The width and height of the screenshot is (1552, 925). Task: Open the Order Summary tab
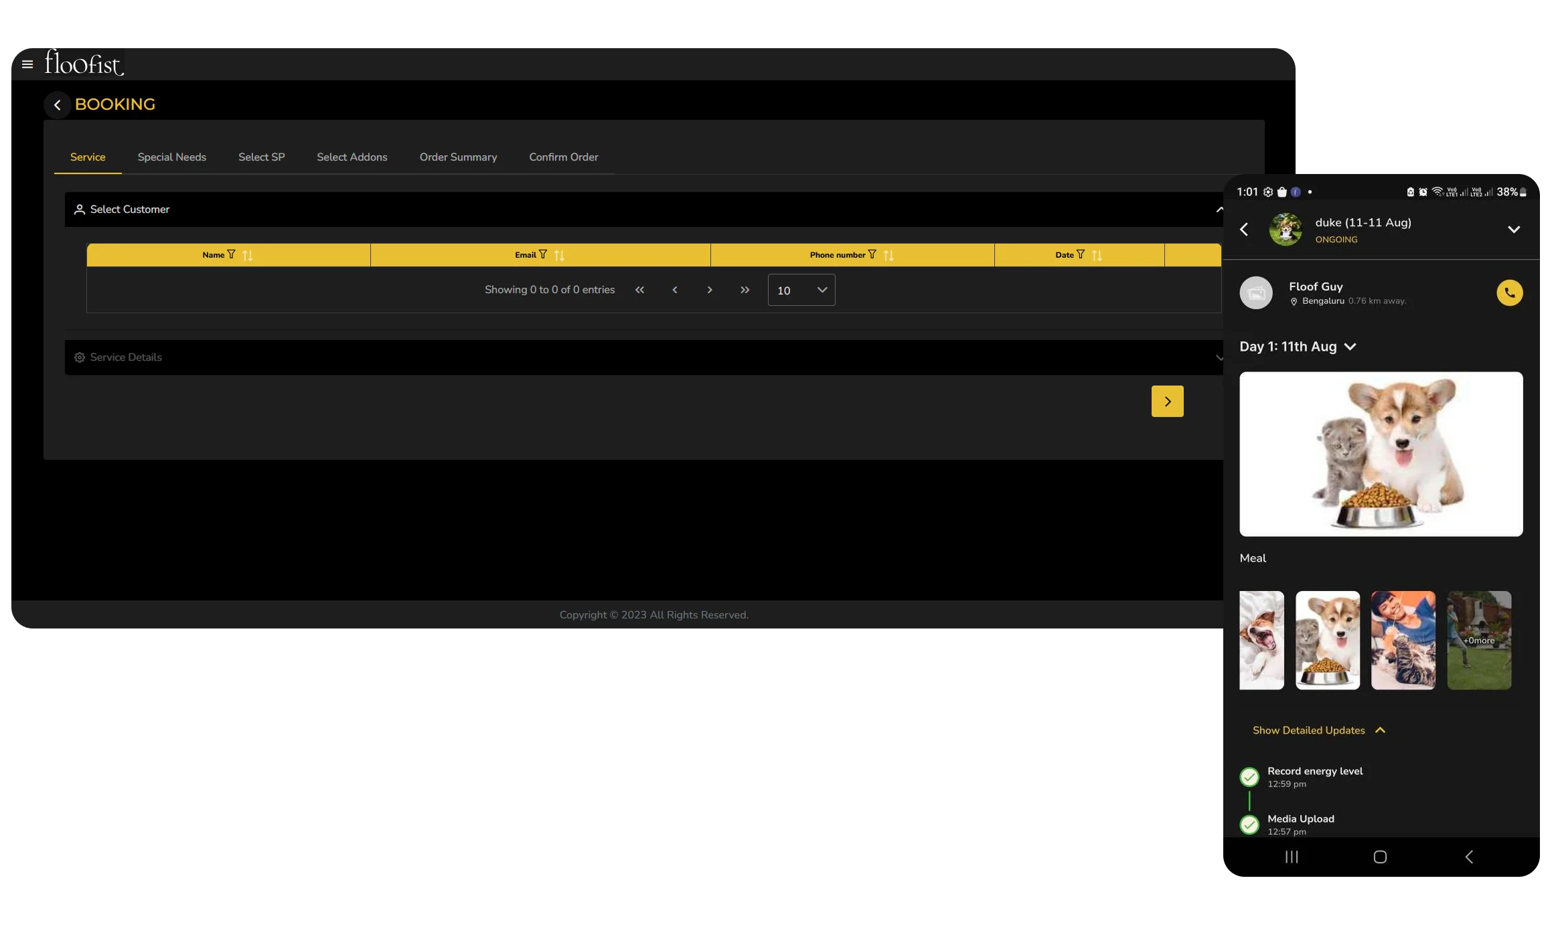(x=458, y=157)
